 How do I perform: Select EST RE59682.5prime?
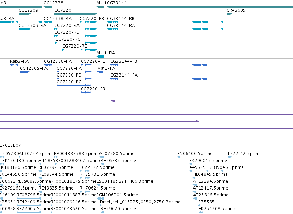(x=34, y=181)
